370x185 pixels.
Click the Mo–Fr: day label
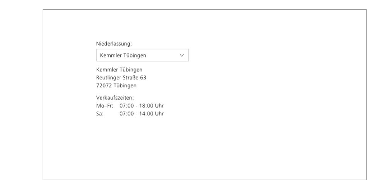point(105,106)
